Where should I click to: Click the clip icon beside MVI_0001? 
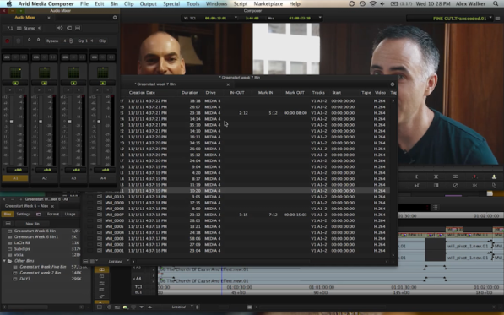[100, 250]
